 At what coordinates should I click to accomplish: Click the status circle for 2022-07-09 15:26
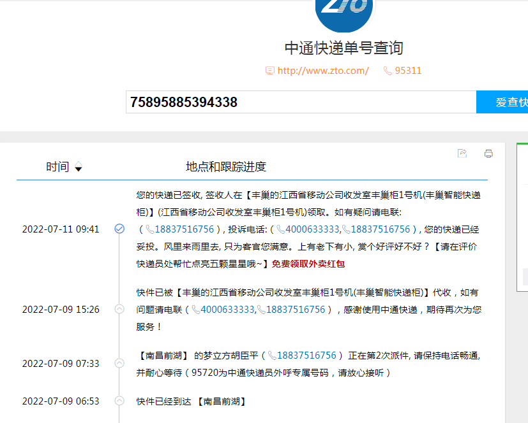coord(119,309)
